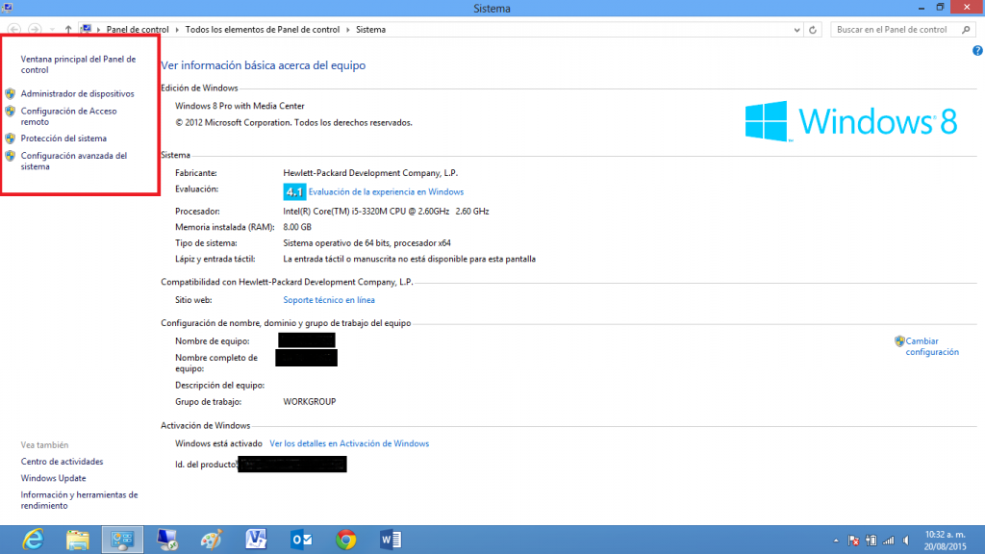Click the shield icon beside Cambiar configuración
The width and height of the screenshot is (985, 554).
(899, 341)
